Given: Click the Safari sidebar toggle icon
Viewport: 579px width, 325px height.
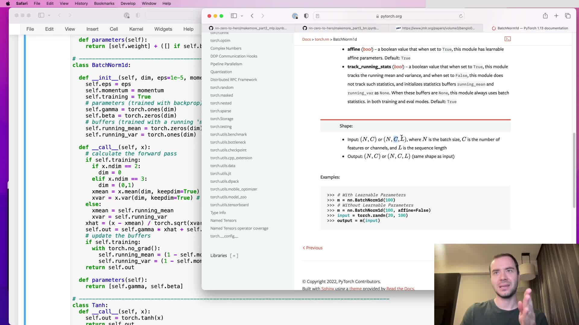Looking at the screenshot, I should 234,16.
